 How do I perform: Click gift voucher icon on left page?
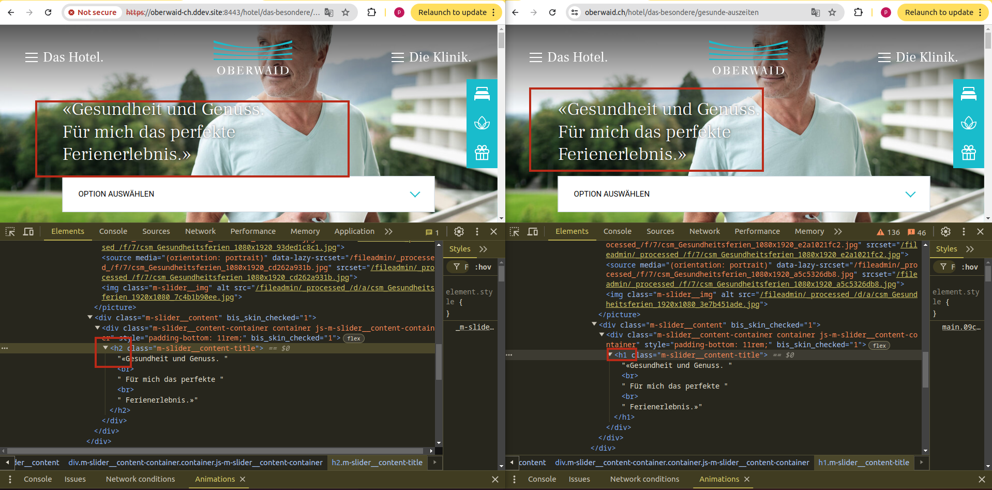click(x=482, y=153)
